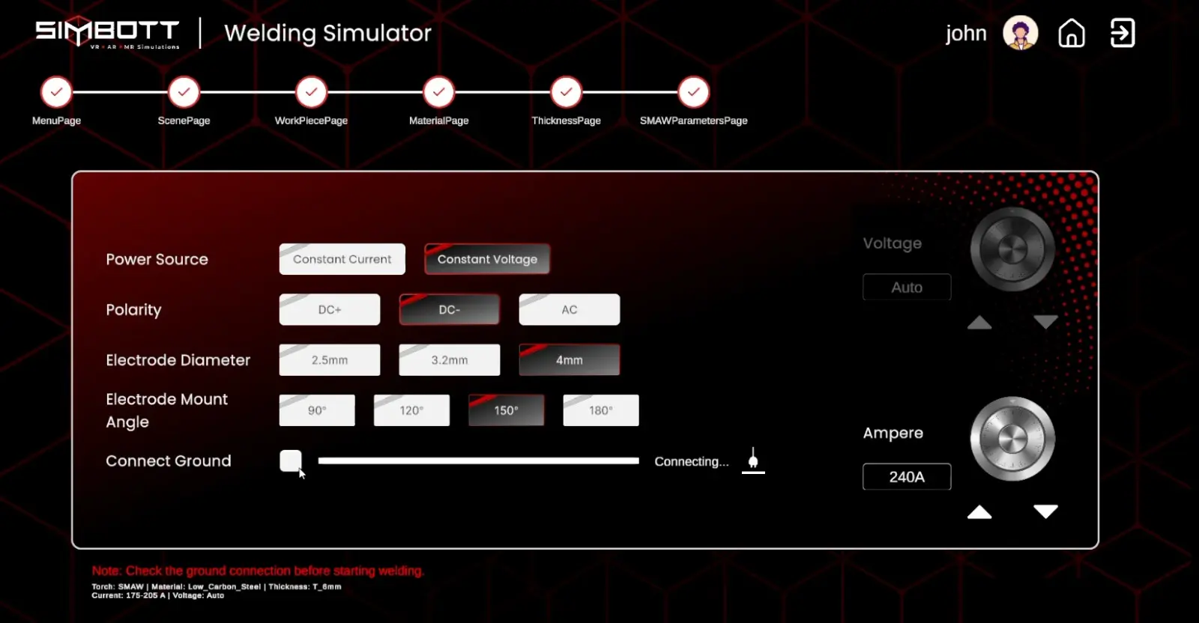Screen dimensions: 1199x623
Task: Return to the ScenePage step
Action: coord(184,92)
